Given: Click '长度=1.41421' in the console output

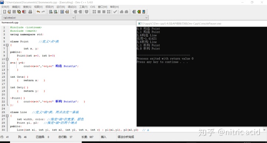Looking at the screenshot, I should 146,38.
